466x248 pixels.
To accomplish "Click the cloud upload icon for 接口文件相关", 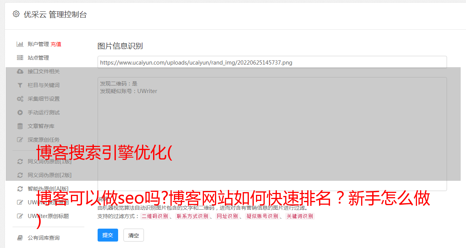I will pos(20,71).
